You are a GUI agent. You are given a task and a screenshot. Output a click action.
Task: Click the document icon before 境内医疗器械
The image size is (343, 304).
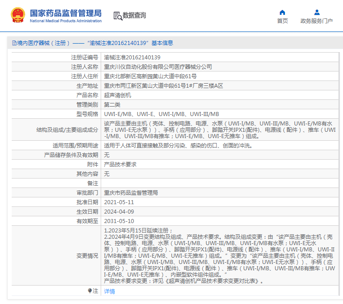[13, 43]
